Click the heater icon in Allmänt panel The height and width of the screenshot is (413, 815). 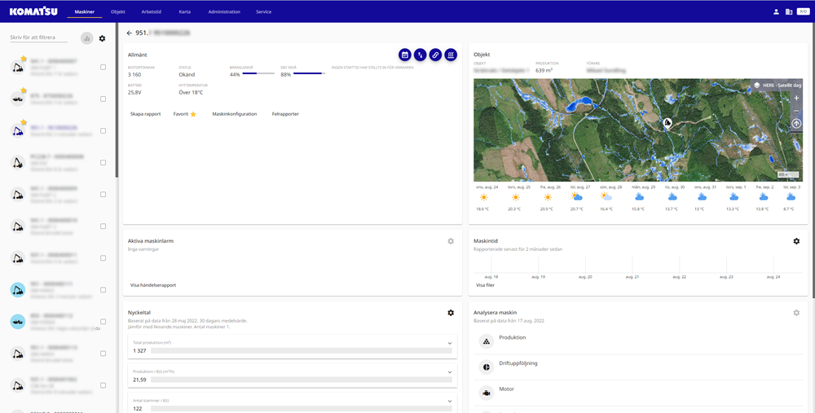pos(451,55)
